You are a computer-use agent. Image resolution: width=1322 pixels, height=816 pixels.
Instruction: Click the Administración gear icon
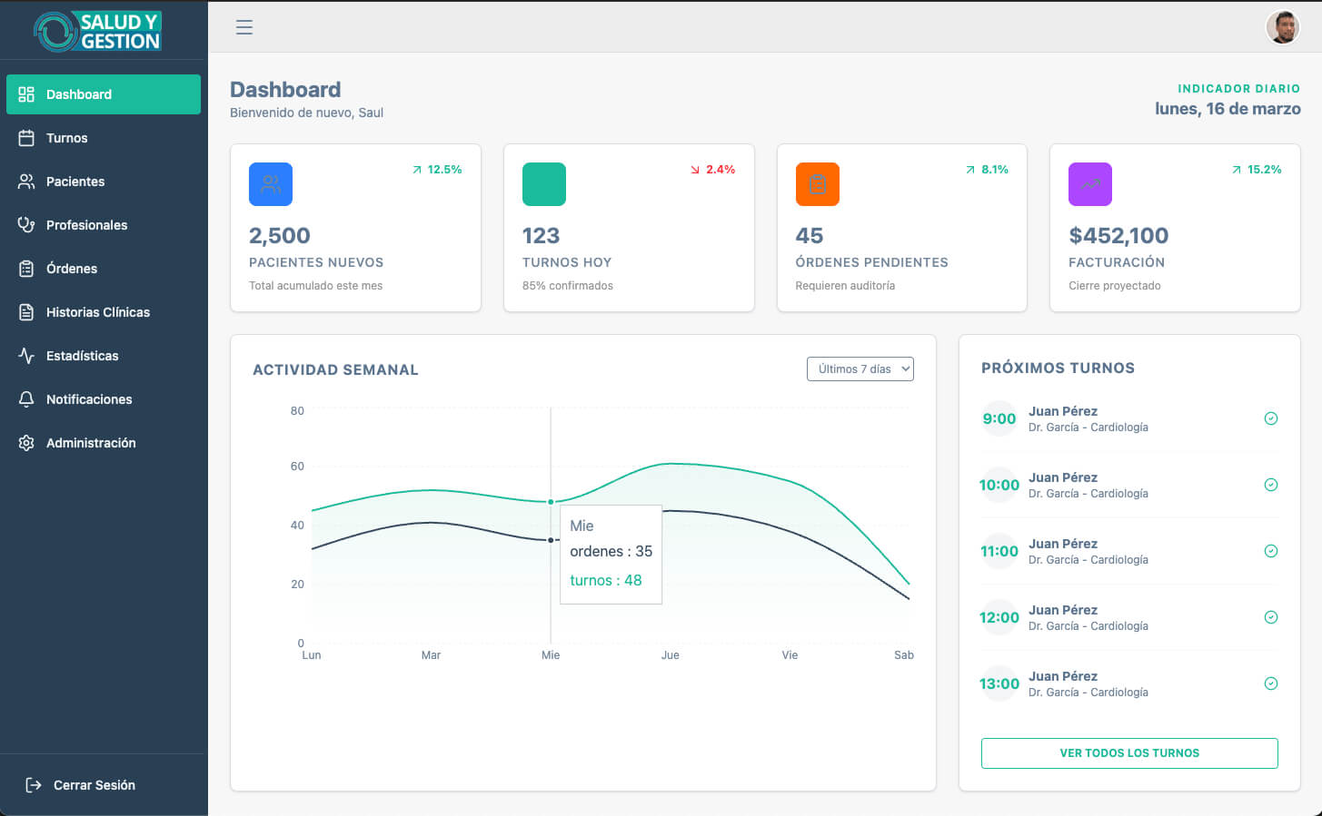[x=26, y=443]
